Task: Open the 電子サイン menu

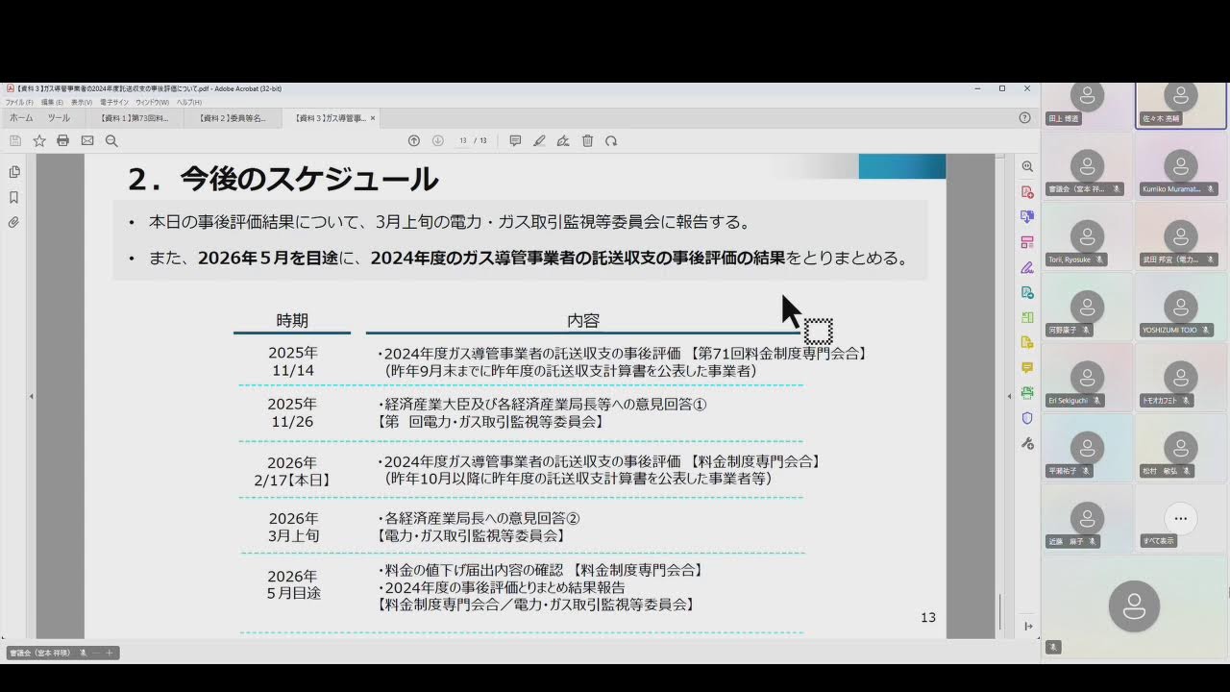Action: tap(113, 102)
